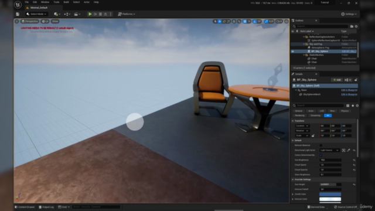Screen dimensions: 375x211
Task: Open play mode options (three dots)
Action: [111, 14]
